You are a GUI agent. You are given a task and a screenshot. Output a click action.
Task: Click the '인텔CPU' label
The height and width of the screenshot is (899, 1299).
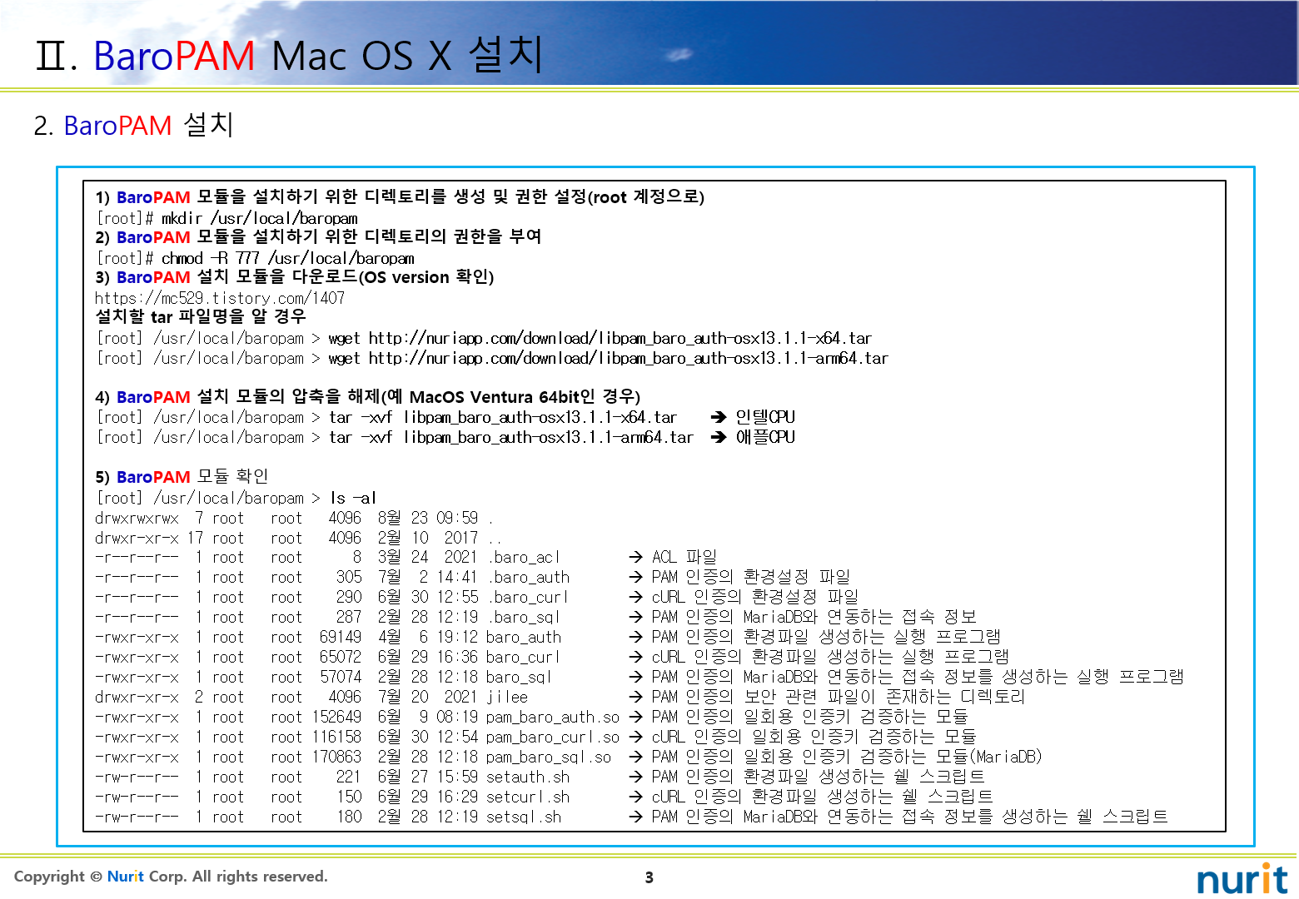click(765, 417)
